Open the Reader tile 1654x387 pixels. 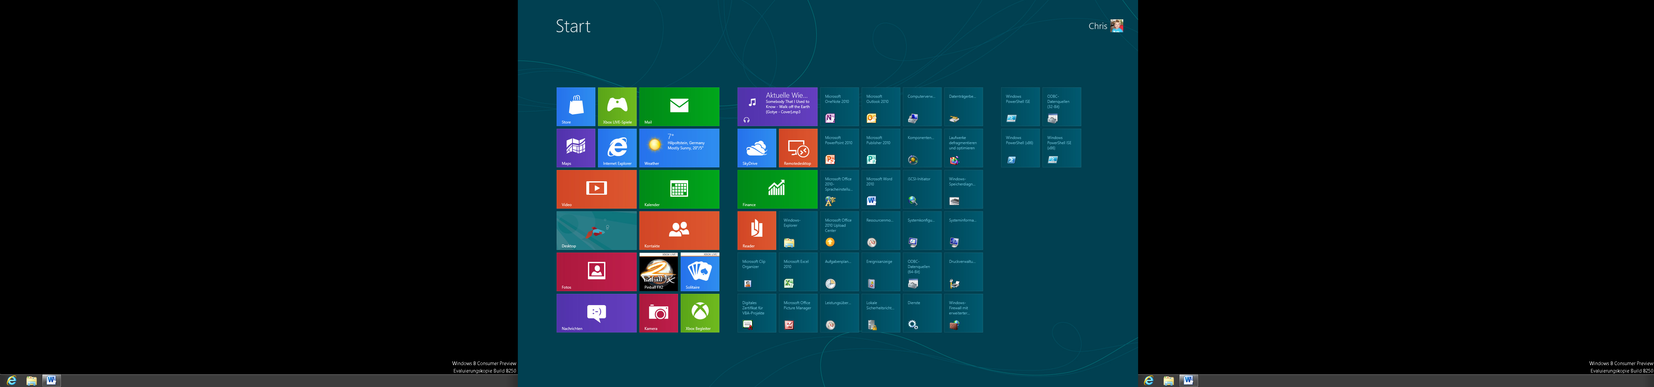click(x=756, y=231)
